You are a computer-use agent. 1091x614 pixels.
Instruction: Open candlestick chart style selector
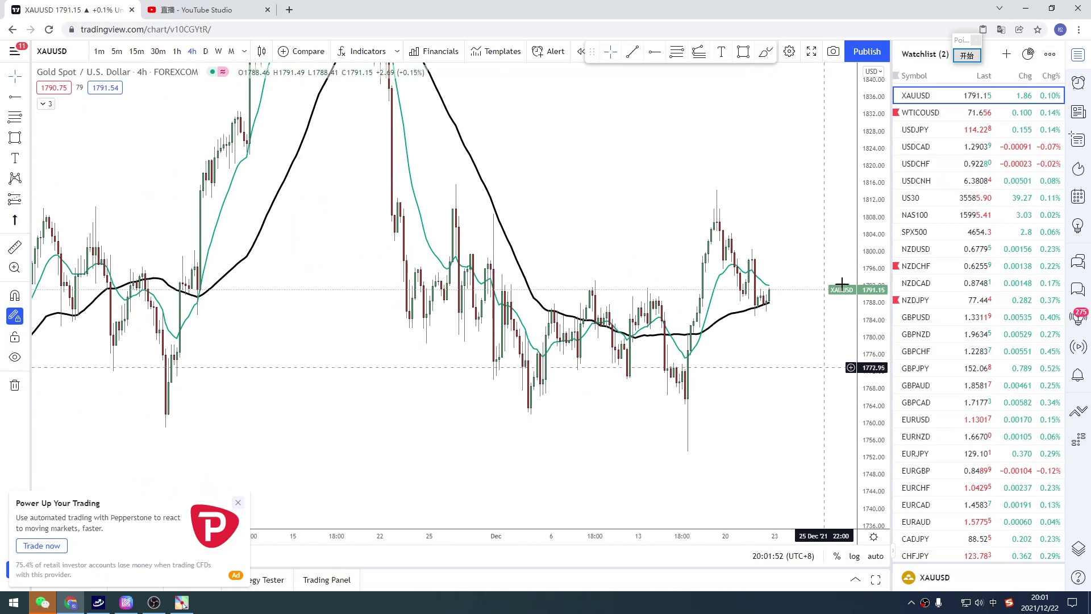(x=261, y=52)
